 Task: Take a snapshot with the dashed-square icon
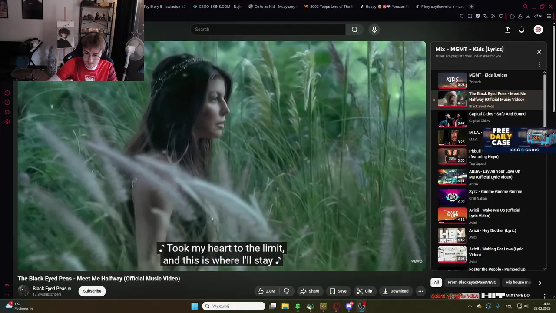tap(470, 16)
